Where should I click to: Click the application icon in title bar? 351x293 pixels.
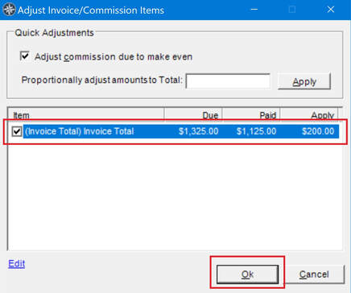[x=9, y=10]
